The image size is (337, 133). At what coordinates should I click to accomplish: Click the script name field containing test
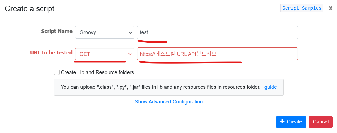point(218,32)
